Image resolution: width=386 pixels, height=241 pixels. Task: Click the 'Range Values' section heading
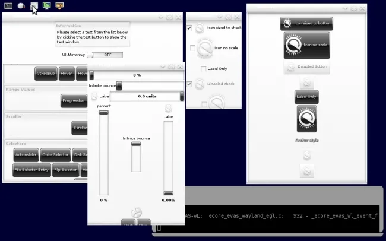pyautogui.click(x=20, y=90)
